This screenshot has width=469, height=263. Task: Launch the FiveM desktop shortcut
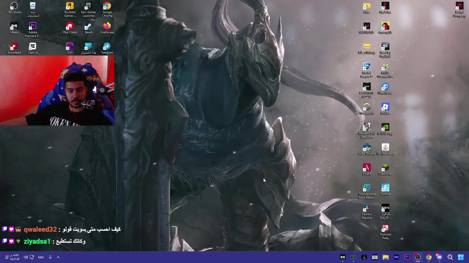tap(366, 169)
